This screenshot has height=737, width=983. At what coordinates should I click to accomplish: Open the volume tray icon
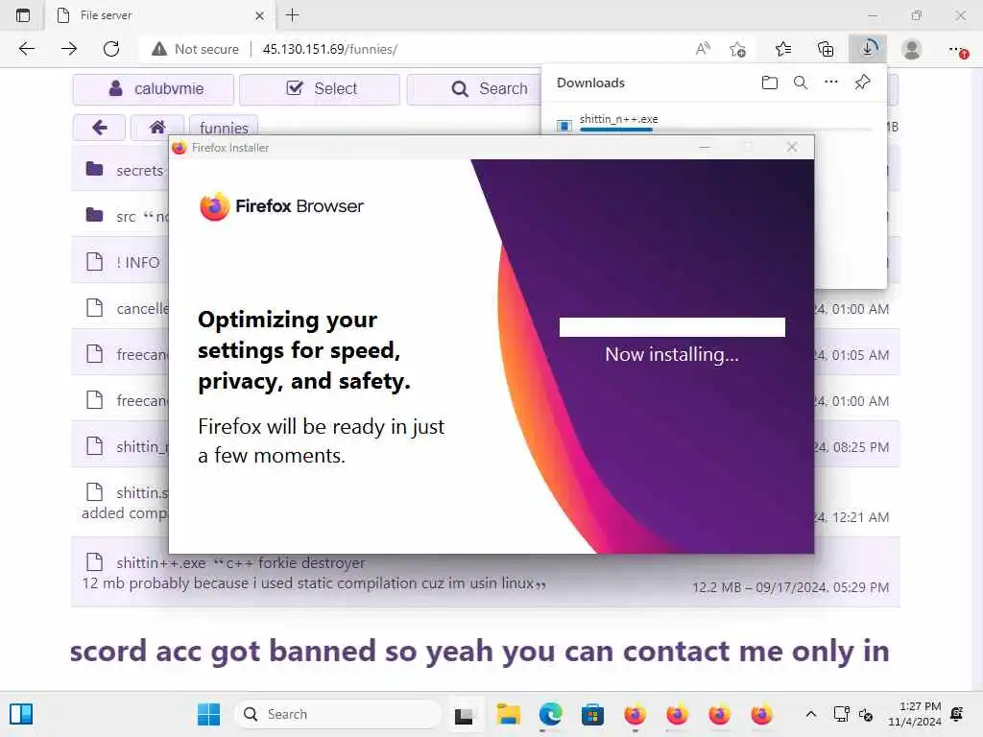[x=866, y=714]
